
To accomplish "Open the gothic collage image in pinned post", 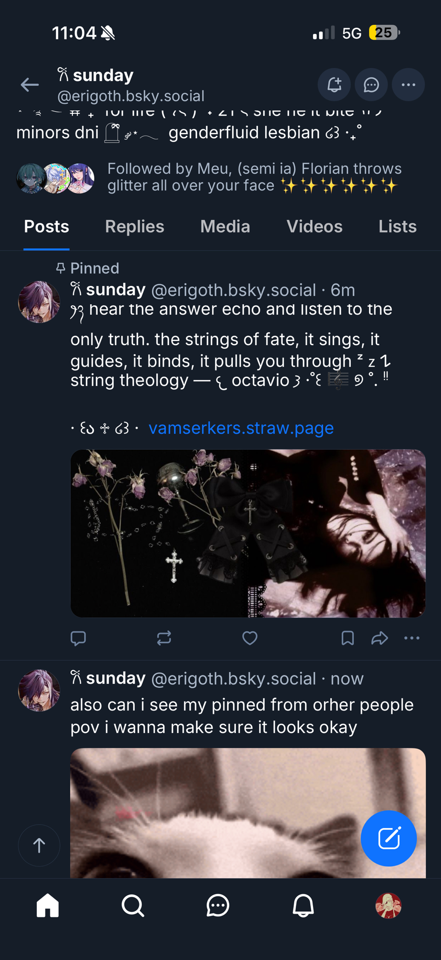I will point(248,533).
